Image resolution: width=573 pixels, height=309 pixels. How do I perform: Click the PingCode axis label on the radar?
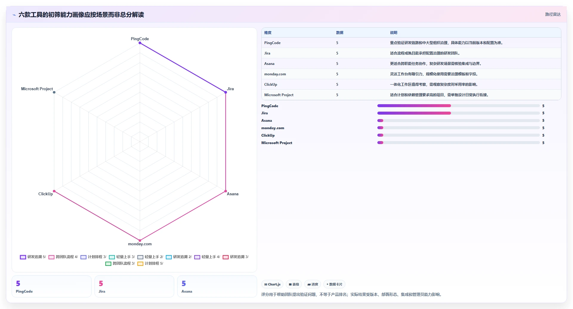[140, 39]
